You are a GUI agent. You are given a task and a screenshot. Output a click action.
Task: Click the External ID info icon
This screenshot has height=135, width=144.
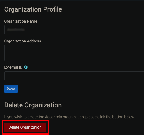26,67
